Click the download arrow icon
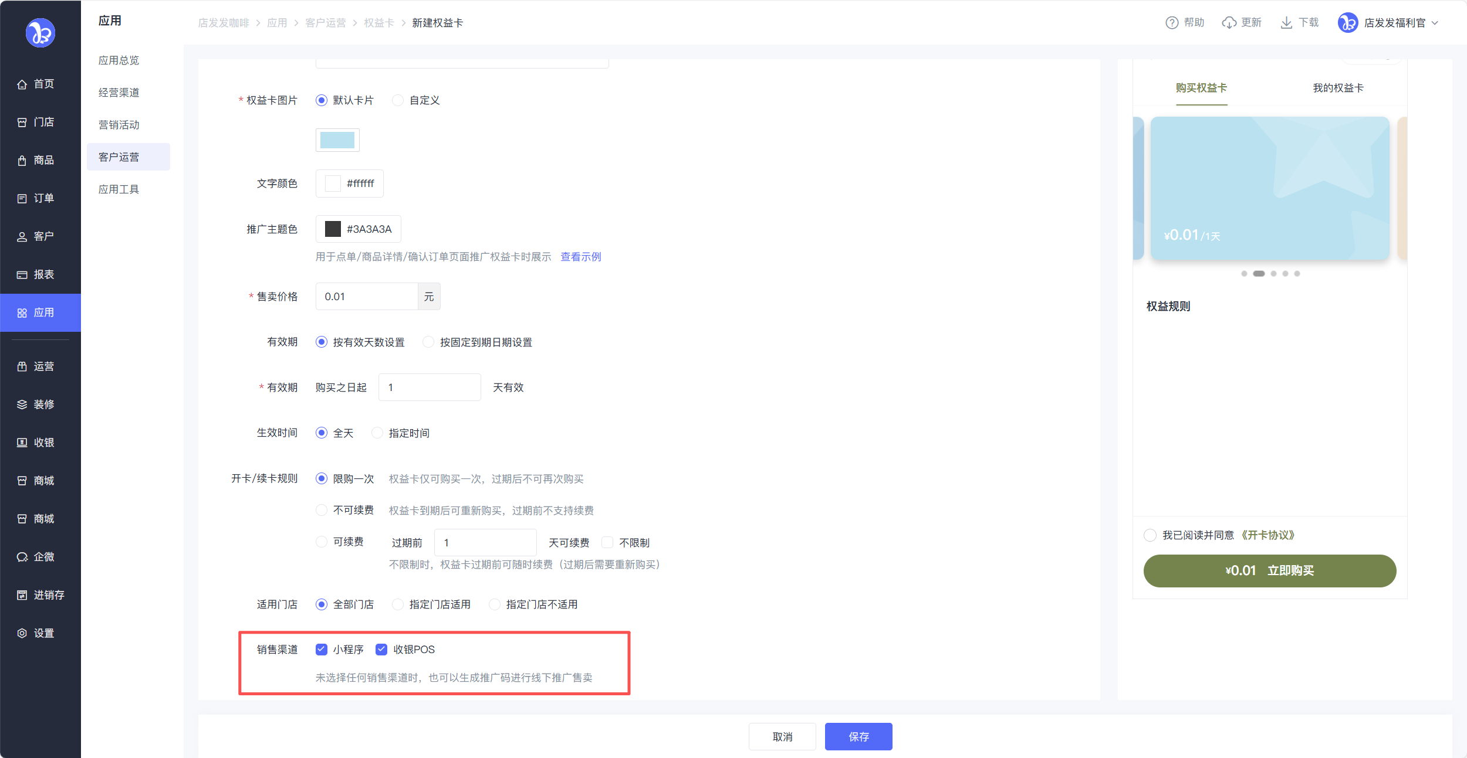Screen dimensions: 1467x758 click(x=1286, y=23)
